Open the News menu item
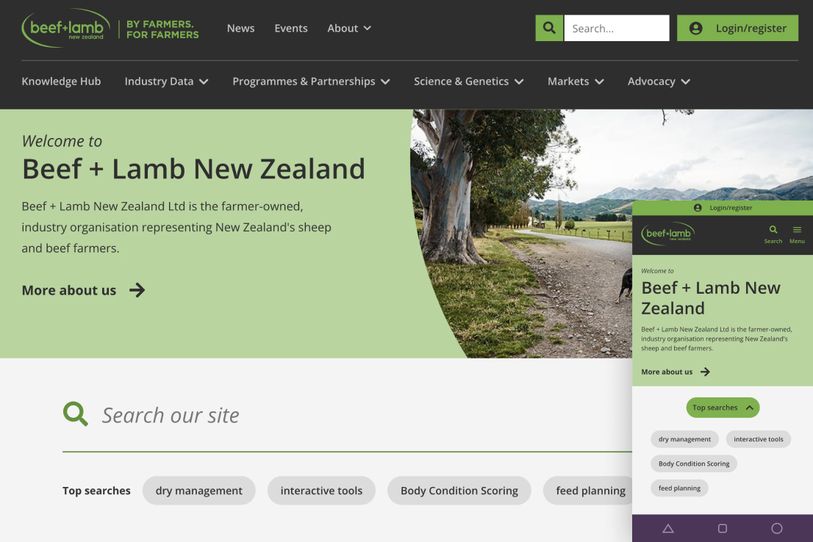Image resolution: width=813 pixels, height=542 pixels. click(240, 29)
